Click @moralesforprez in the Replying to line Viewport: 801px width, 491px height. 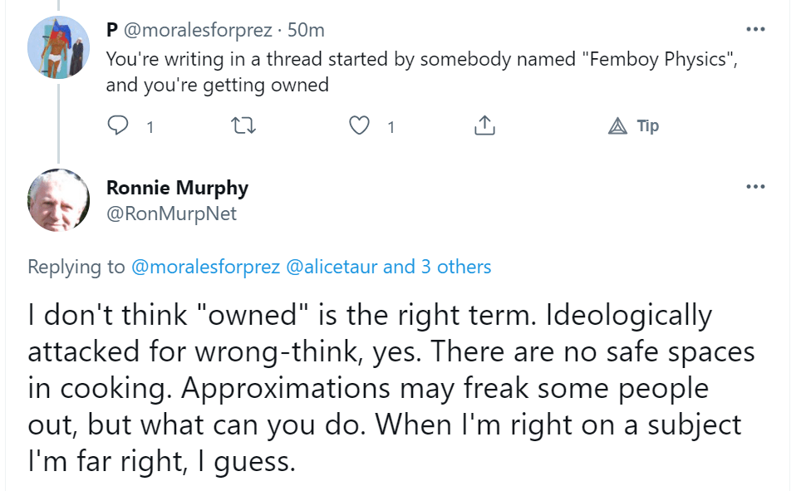pyautogui.click(x=205, y=267)
